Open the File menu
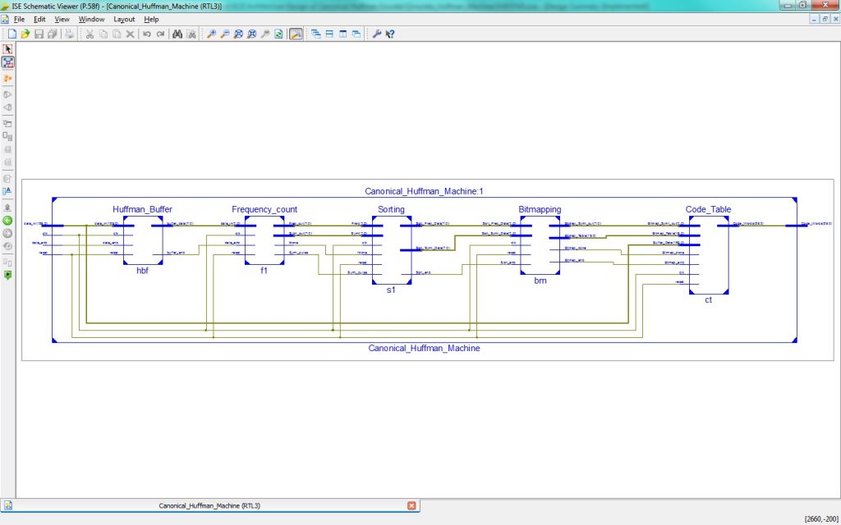The width and height of the screenshot is (841, 525). point(19,19)
